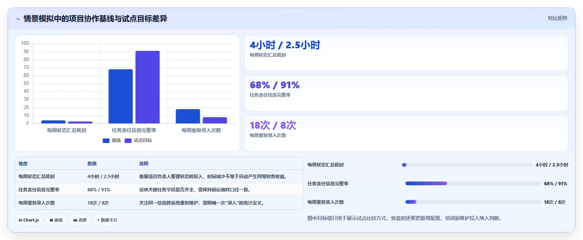583x240 pixels.
Task: Select the 每周重复录入次数 cell in the table
Action: pos(37,203)
